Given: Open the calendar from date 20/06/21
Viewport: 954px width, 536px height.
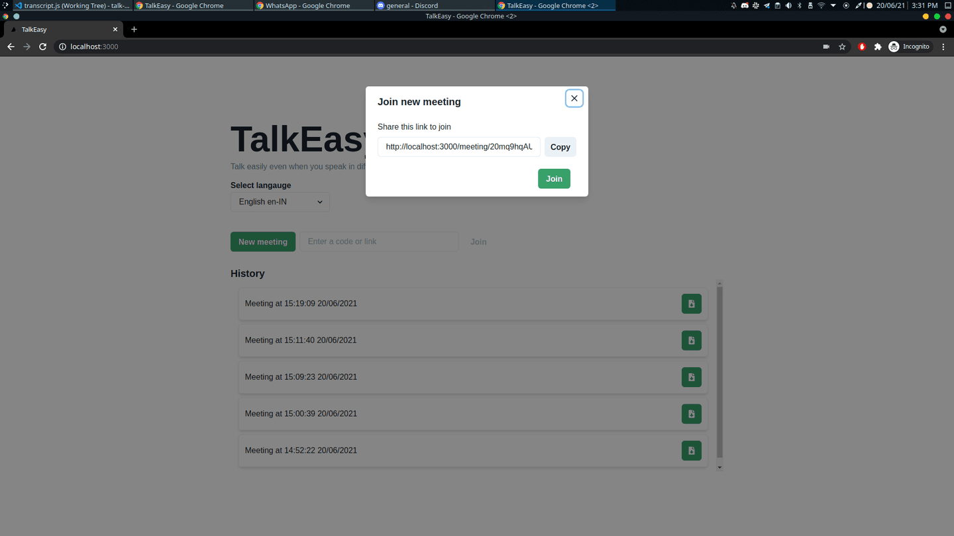Looking at the screenshot, I should tap(890, 5).
